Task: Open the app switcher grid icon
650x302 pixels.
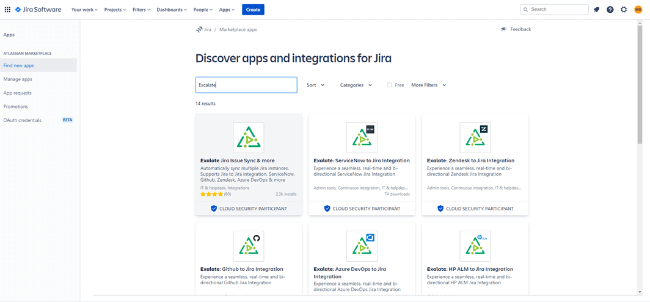Action: (7, 10)
